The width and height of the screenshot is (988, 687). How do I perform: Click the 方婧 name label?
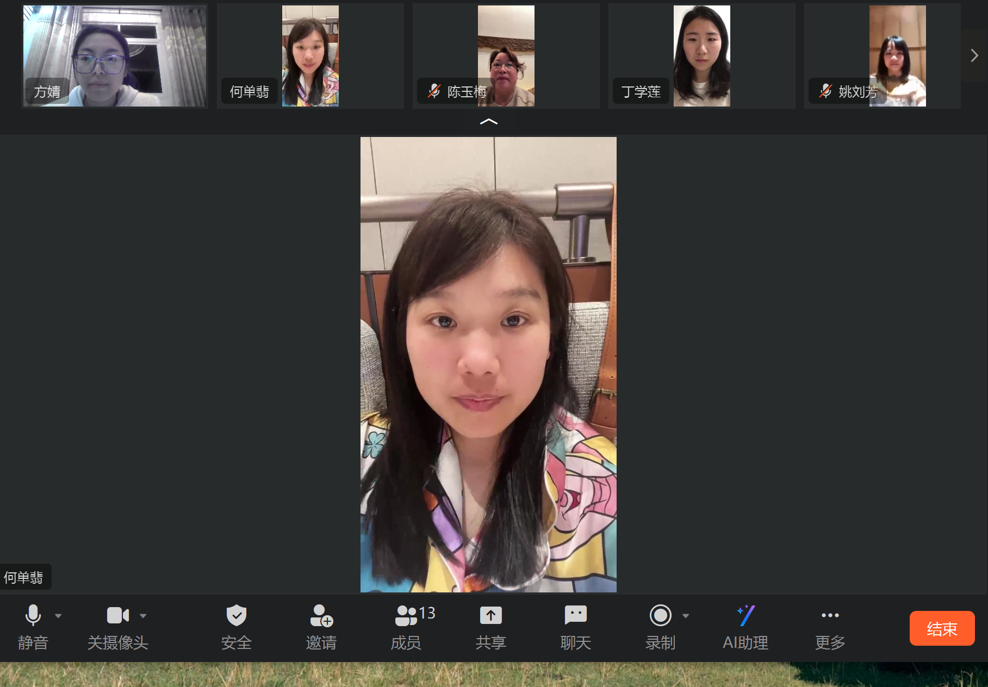(x=47, y=91)
